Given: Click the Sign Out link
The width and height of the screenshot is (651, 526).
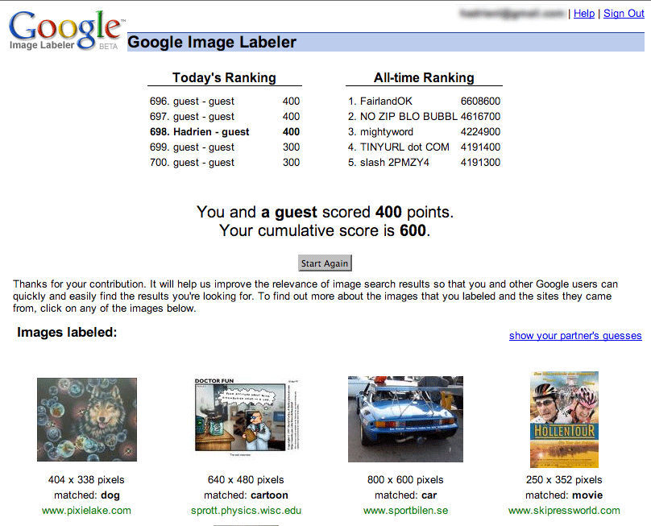Looking at the screenshot, I should 624,13.
